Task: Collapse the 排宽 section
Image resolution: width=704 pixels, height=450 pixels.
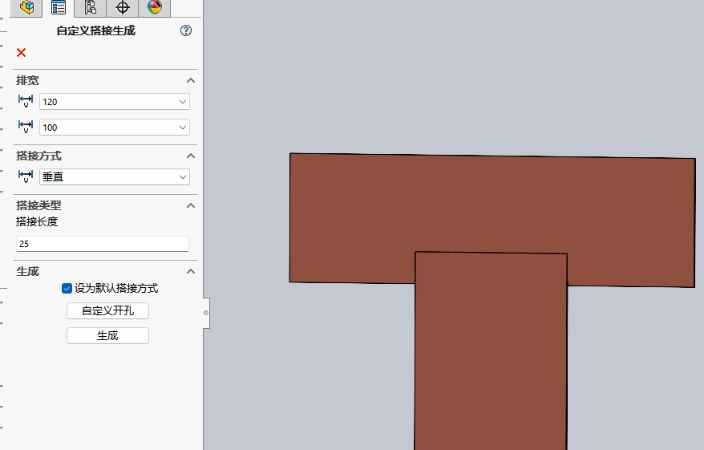Action: 191,80
